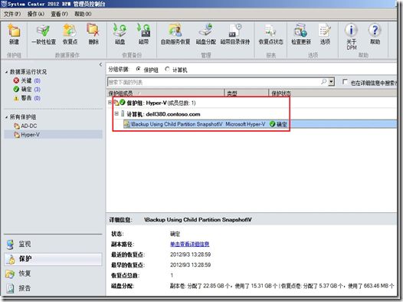The width and height of the screenshot is (403, 302).
Task: Open the search box dropdown arrow
Action: point(331,82)
